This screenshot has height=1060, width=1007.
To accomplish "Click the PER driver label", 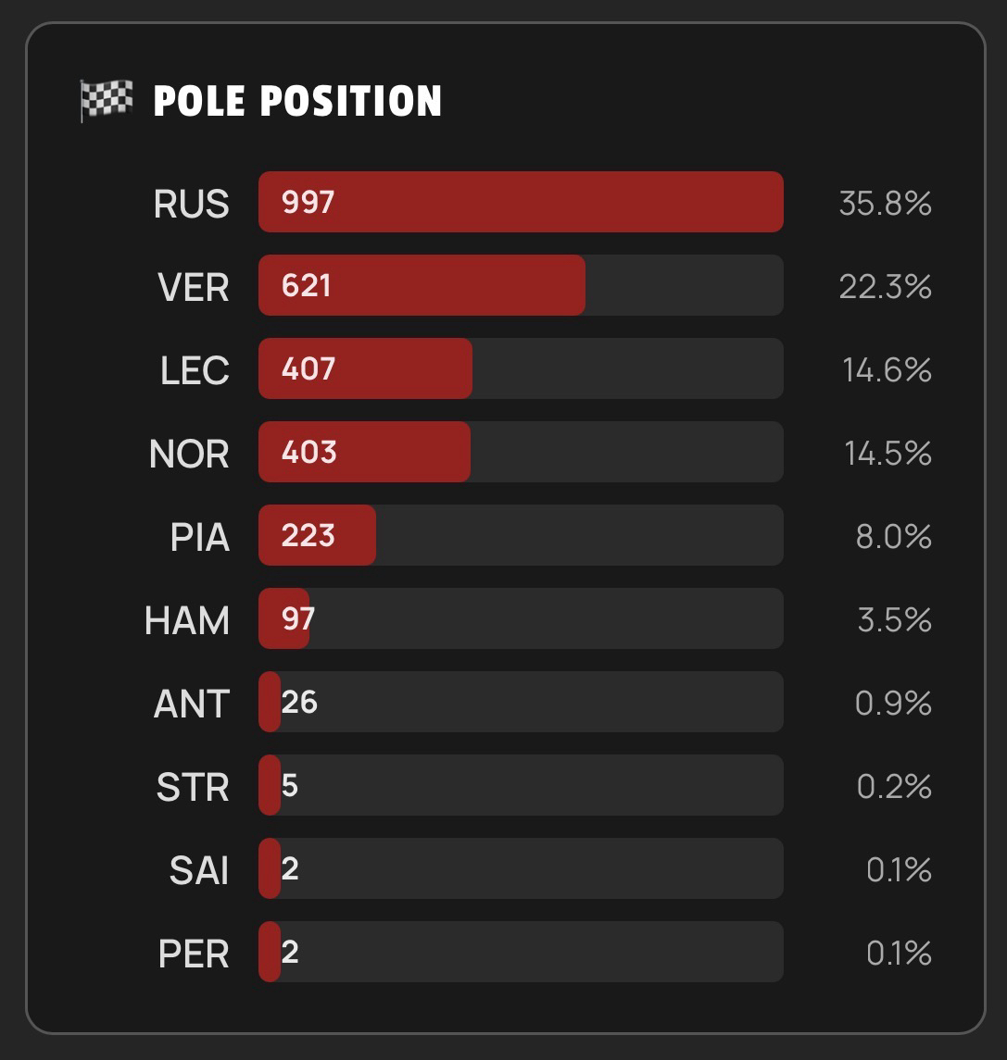I will pyautogui.click(x=194, y=954).
